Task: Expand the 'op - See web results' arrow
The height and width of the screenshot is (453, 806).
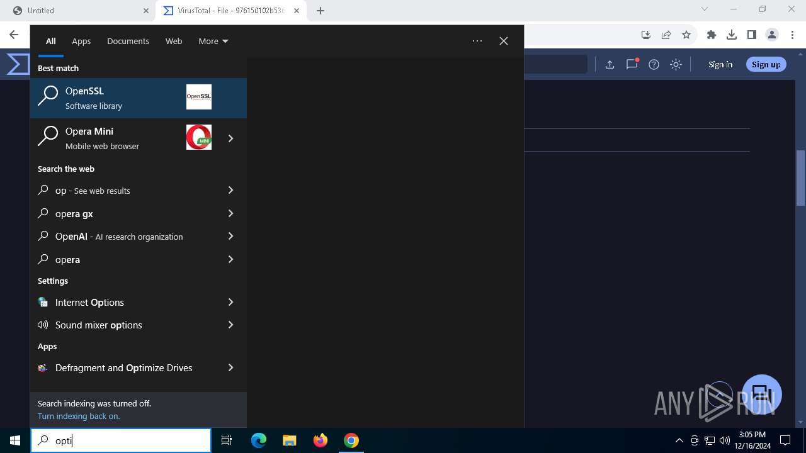Action: 230,190
